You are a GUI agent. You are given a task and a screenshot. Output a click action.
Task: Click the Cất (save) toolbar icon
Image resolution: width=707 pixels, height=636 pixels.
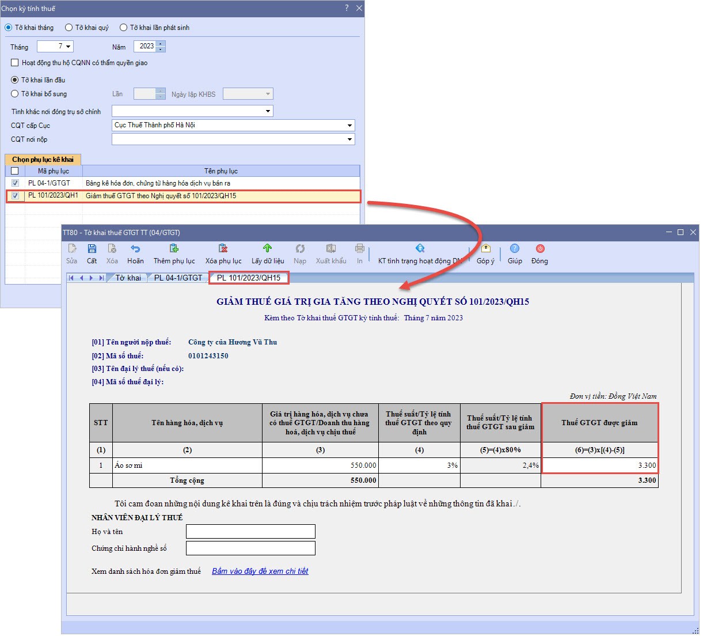click(92, 249)
